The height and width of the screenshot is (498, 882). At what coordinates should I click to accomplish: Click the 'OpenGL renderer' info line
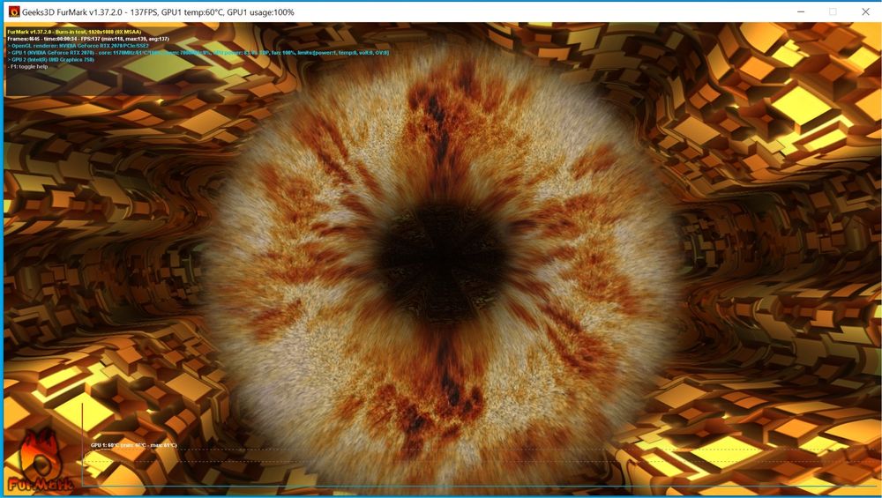78,46
